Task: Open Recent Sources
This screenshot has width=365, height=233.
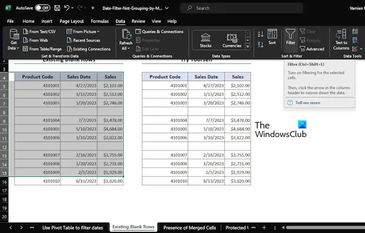Action: (x=83, y=41)
